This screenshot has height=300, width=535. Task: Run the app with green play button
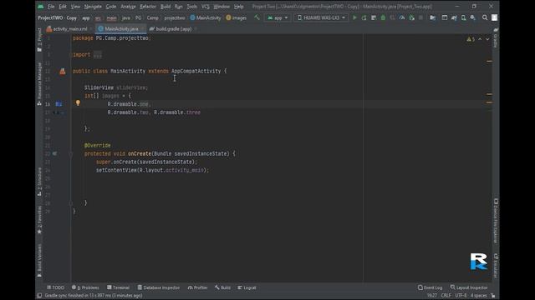(354, 17)
